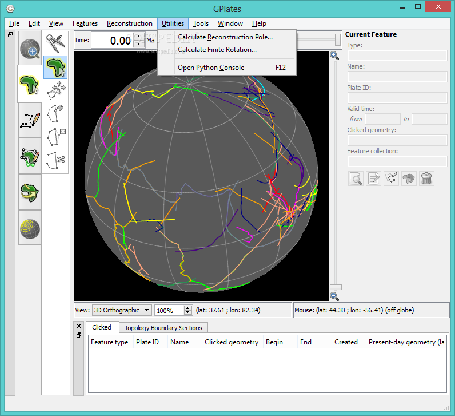Screen dimensions: 455x416
Task: Select the Measure Distance compass tool
Action: tap(55, 43)
